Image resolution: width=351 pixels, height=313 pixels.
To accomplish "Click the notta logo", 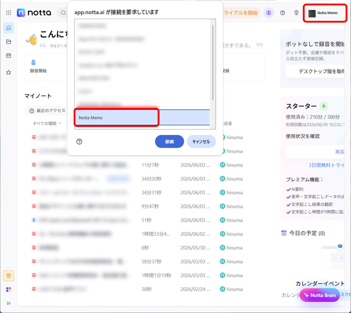I will tap(34, 13).
